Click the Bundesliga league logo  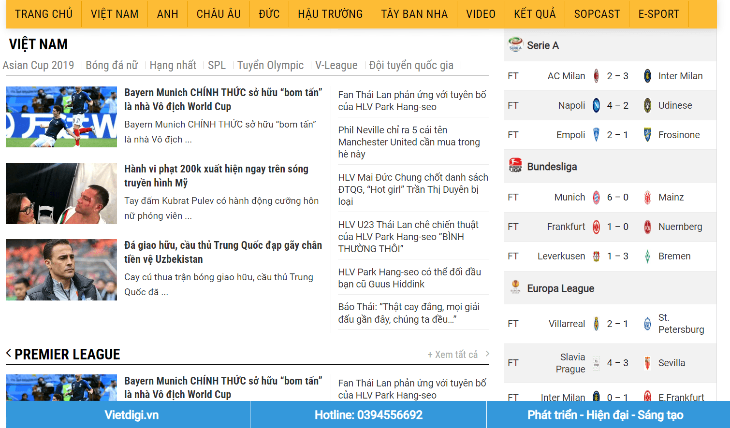click(515, 166)
